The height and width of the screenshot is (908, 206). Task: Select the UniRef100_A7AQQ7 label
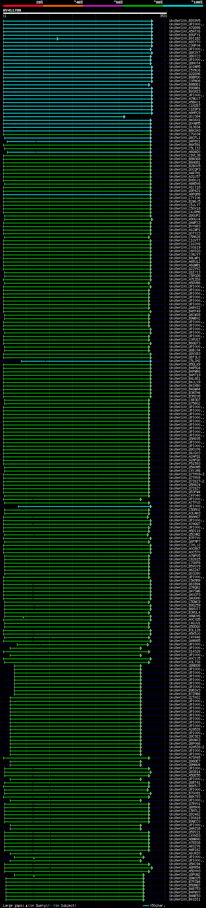(185, 524)
